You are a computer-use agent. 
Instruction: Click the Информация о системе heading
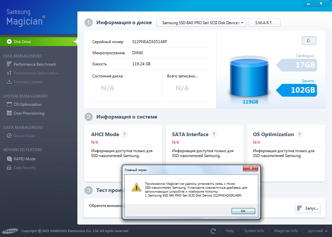point(127,117)
